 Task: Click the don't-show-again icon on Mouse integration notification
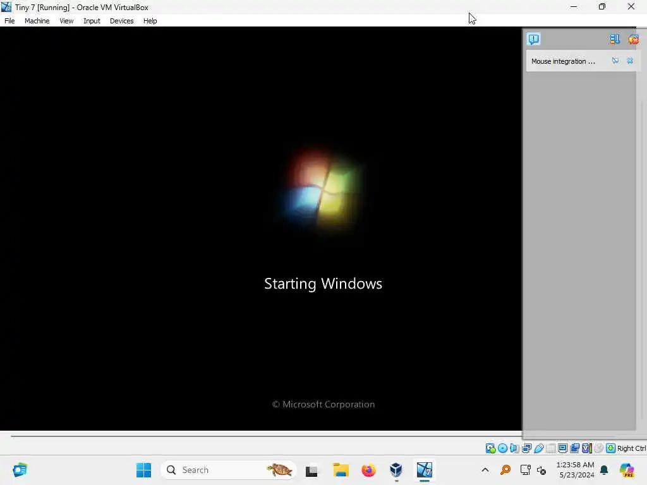(615, 61)
